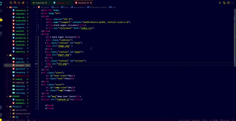Create a new file from Explorer toolbar
This screenshot has width=236, height=121.
pyautogui.click(x=11, y=3)
